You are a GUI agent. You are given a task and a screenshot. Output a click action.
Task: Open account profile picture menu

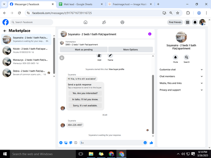click(203, 22)
